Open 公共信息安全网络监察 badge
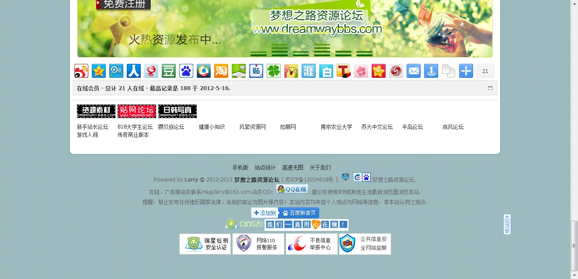The width and height of the screenshot is (578, 279). click(365, 244)
